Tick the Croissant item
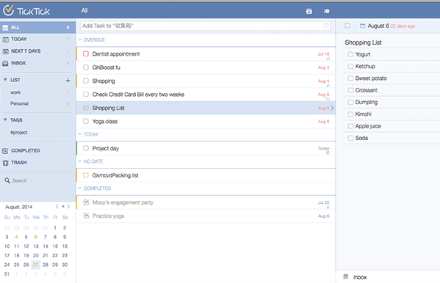Screen dimensions: 440x283 pyautogui.click(x=350, y=90)
